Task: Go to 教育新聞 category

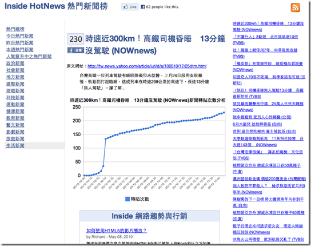Action: pos(15,118)
